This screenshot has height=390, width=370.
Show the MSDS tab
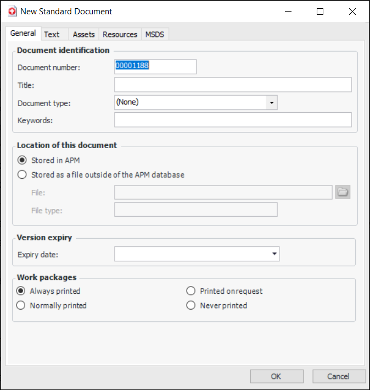pyautogui.click(x=154, y=34)
